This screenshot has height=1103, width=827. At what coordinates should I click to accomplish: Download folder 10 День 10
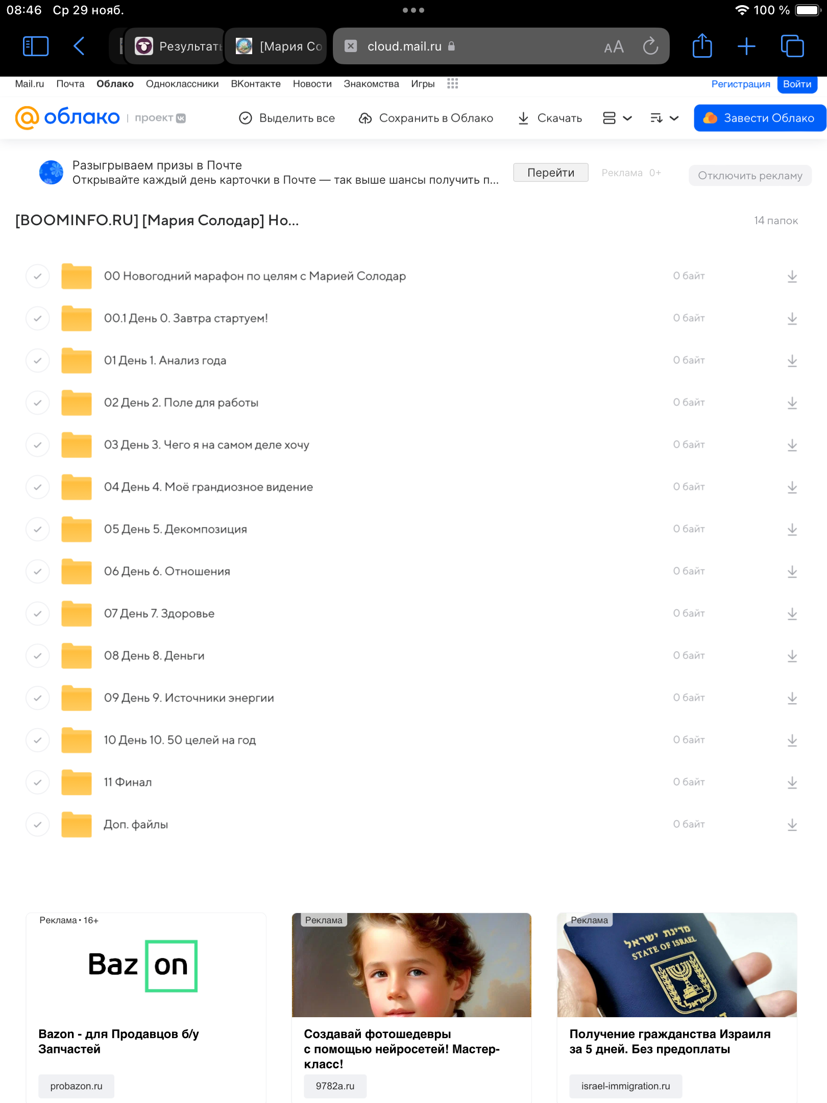pyautogui.click(x=792, y=740)
